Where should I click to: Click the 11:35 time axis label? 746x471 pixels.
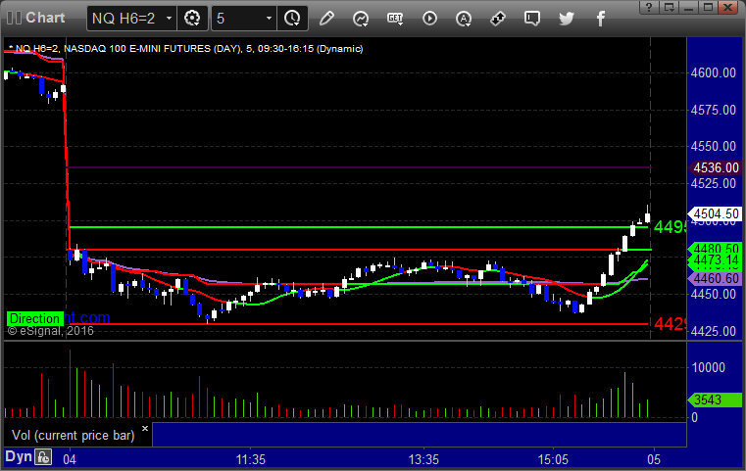click(x=251, y=459)
